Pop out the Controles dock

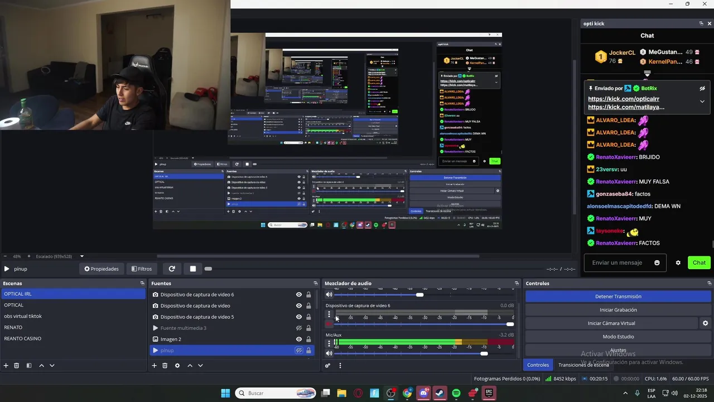[710, 284]
